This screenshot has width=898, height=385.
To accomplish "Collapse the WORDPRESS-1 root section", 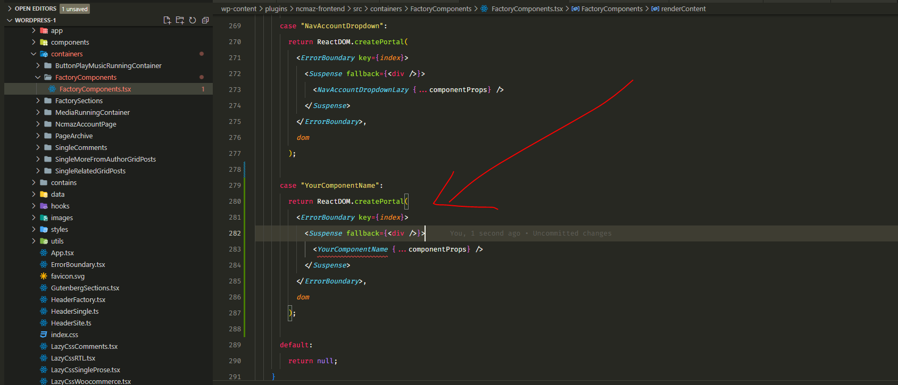I will (x=10, y=20).
